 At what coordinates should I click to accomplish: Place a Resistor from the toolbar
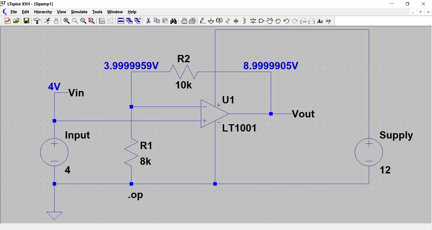(228, 21)
